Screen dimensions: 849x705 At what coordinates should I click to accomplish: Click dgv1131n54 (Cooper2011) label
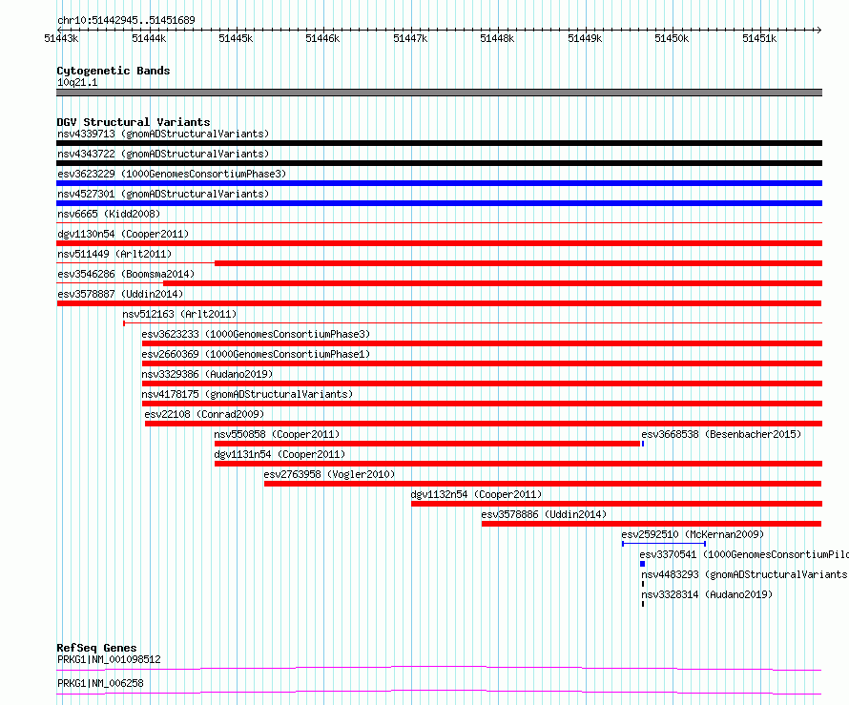coord(280,454)
